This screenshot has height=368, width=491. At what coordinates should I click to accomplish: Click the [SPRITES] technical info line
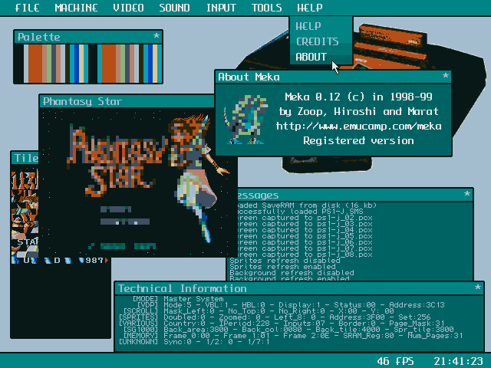[x=275, y=317]
